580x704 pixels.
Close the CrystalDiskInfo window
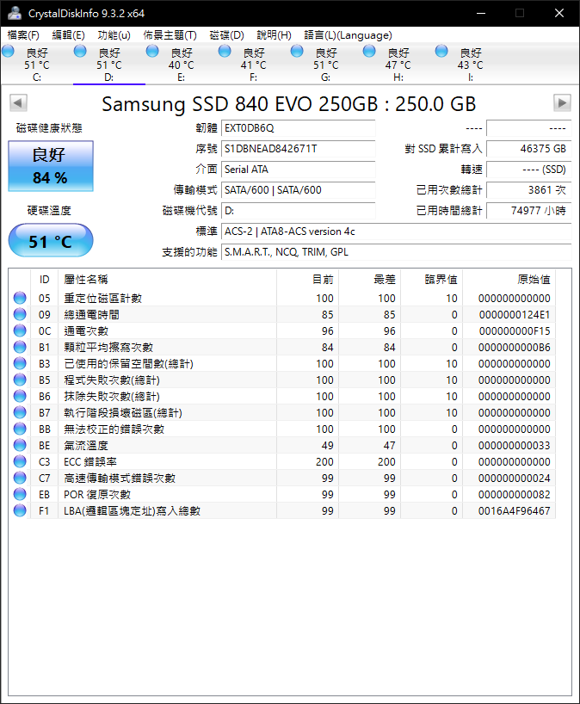pos(558,13)
